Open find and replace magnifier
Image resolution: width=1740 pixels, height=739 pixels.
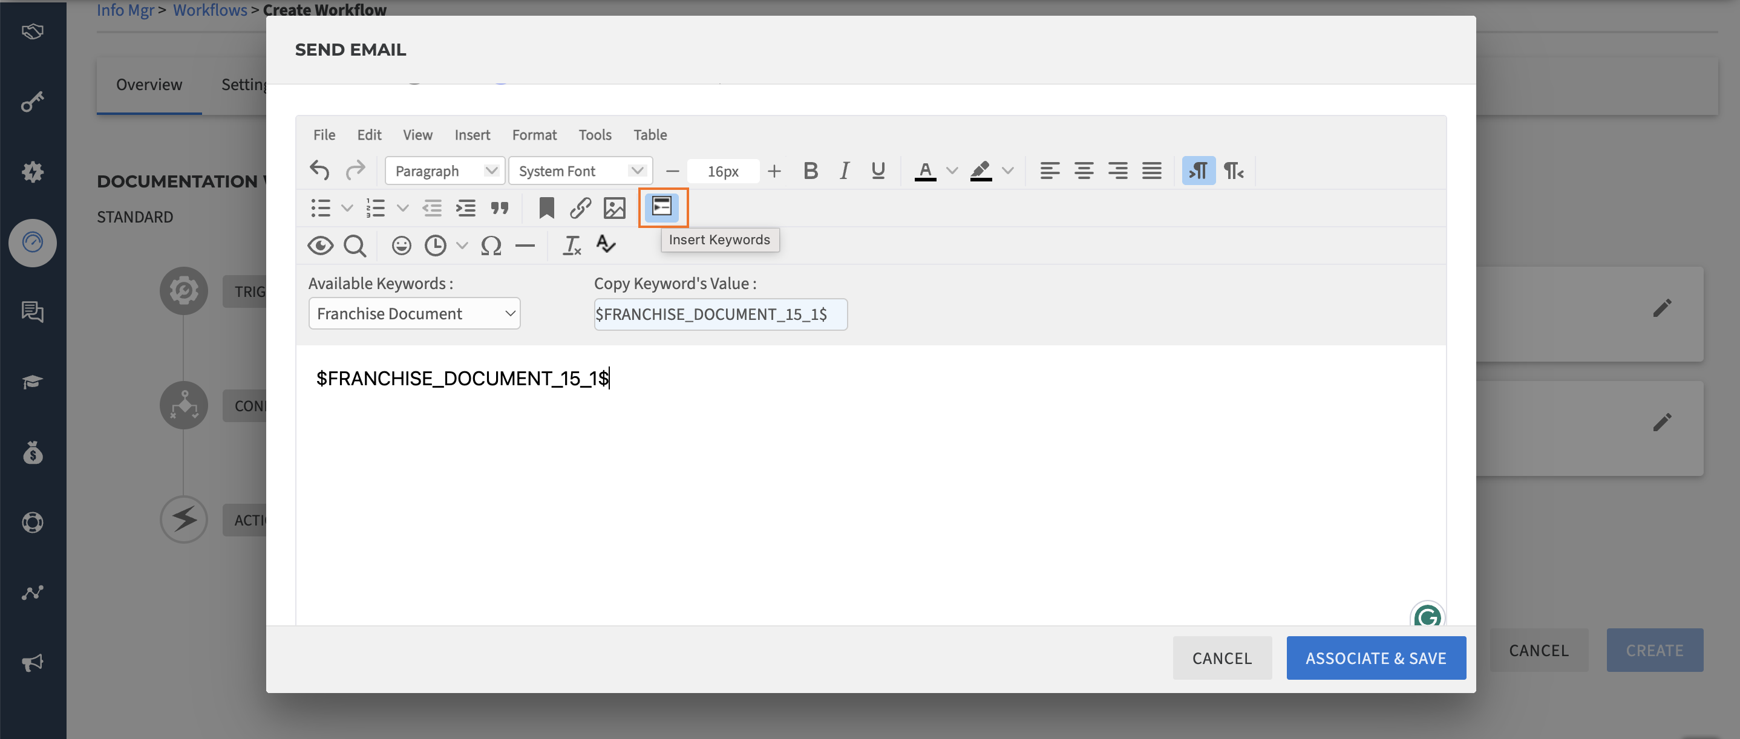tap(355, 246)
